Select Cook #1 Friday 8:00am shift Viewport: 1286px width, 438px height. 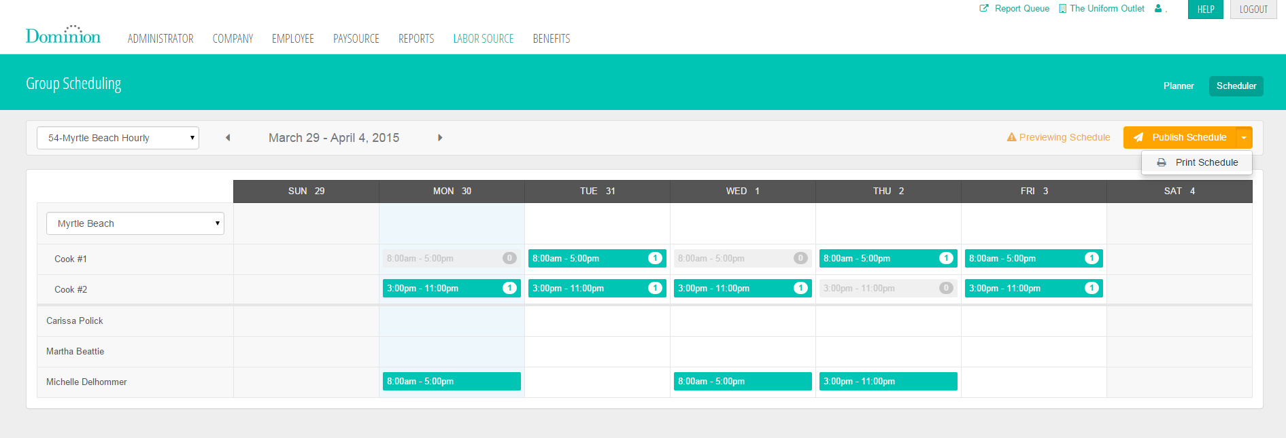point(1034,259)
